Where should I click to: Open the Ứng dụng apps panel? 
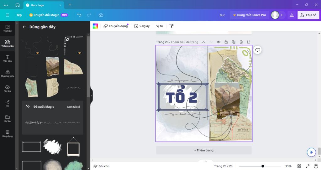tap(8, 133)
